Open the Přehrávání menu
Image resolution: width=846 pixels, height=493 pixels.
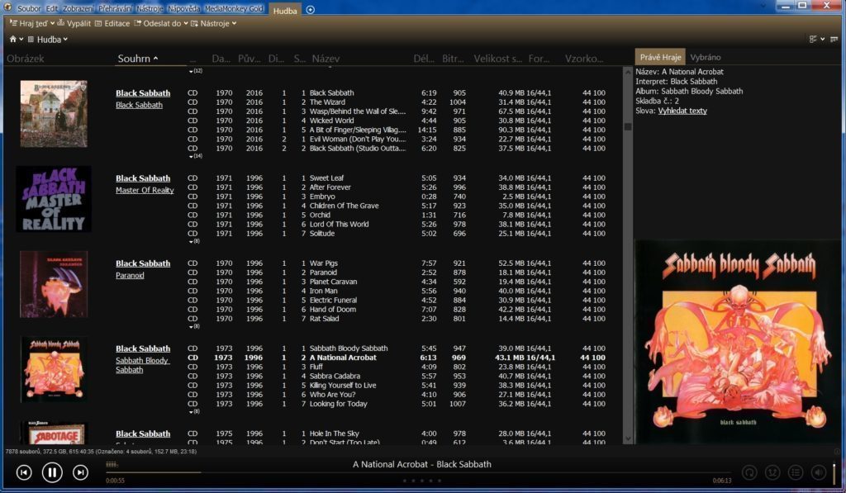point(116,8)
